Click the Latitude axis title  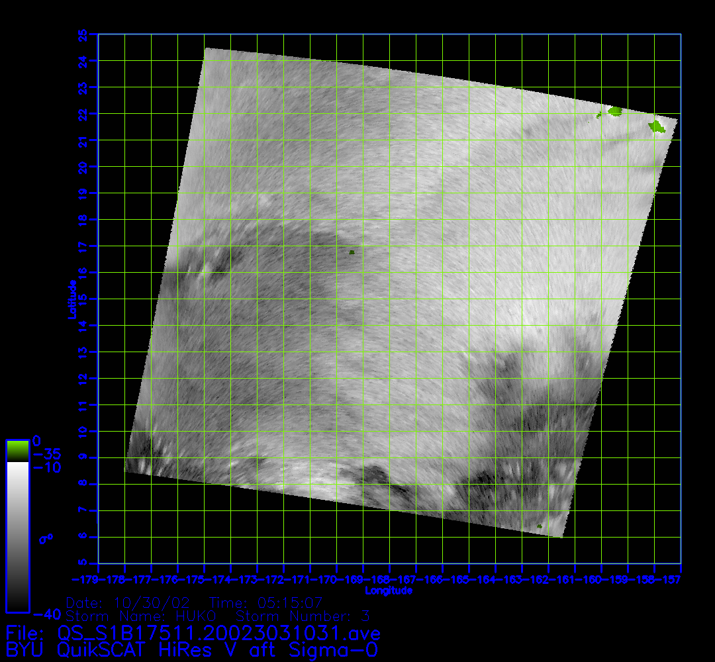click(x=71, y=299)
